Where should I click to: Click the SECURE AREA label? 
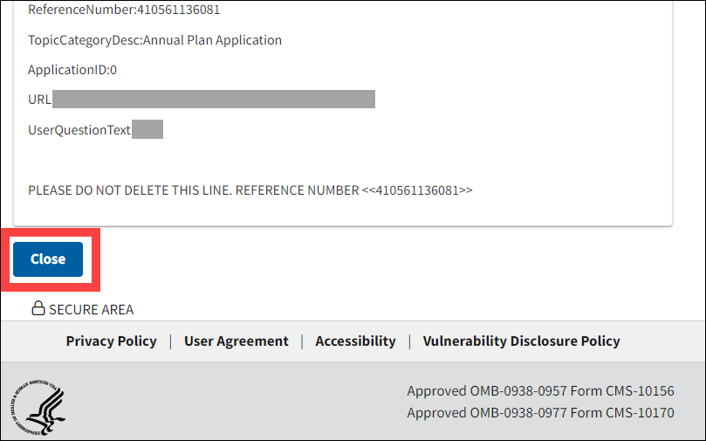[x=91, y=309]
